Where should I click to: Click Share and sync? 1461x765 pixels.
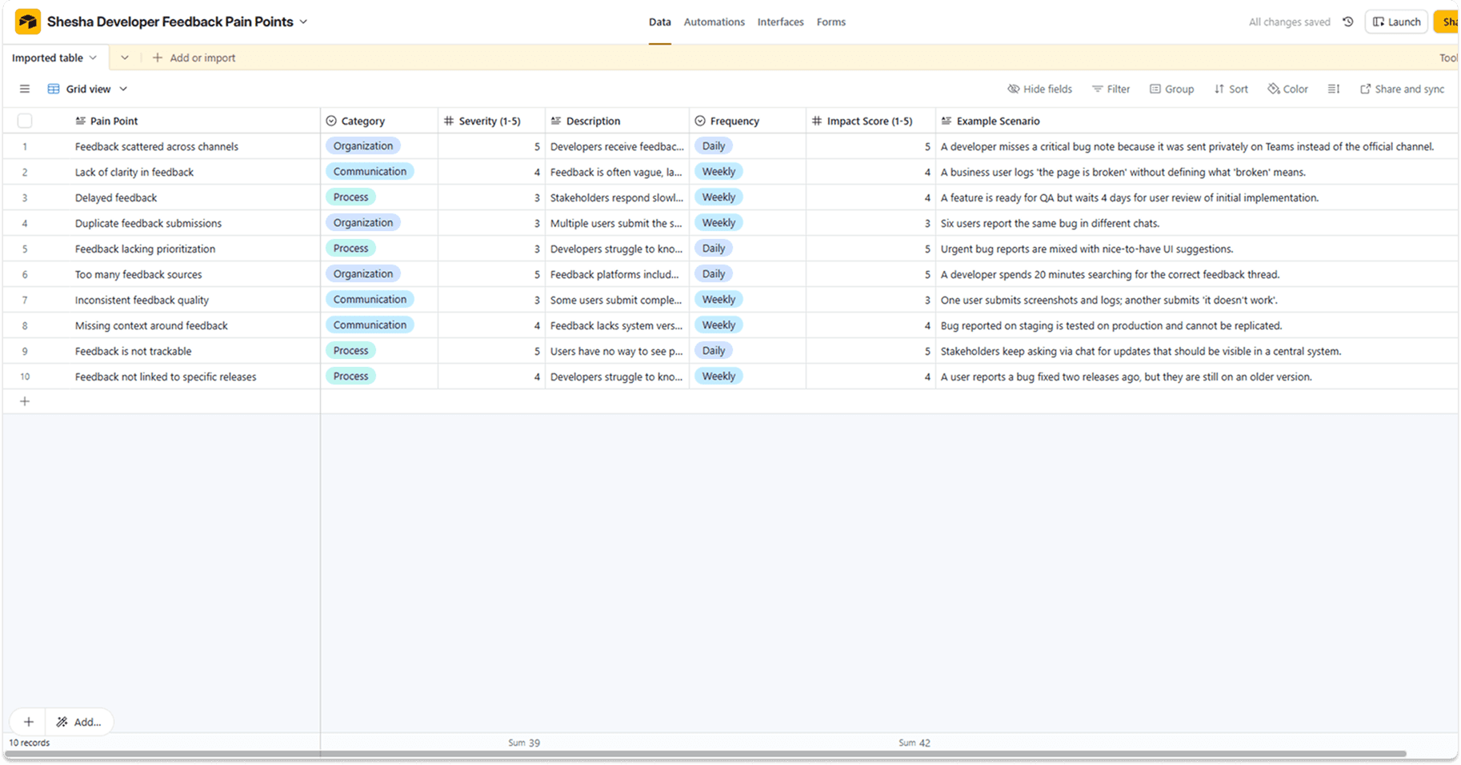pyautogui.click(x=1402, y=89)
